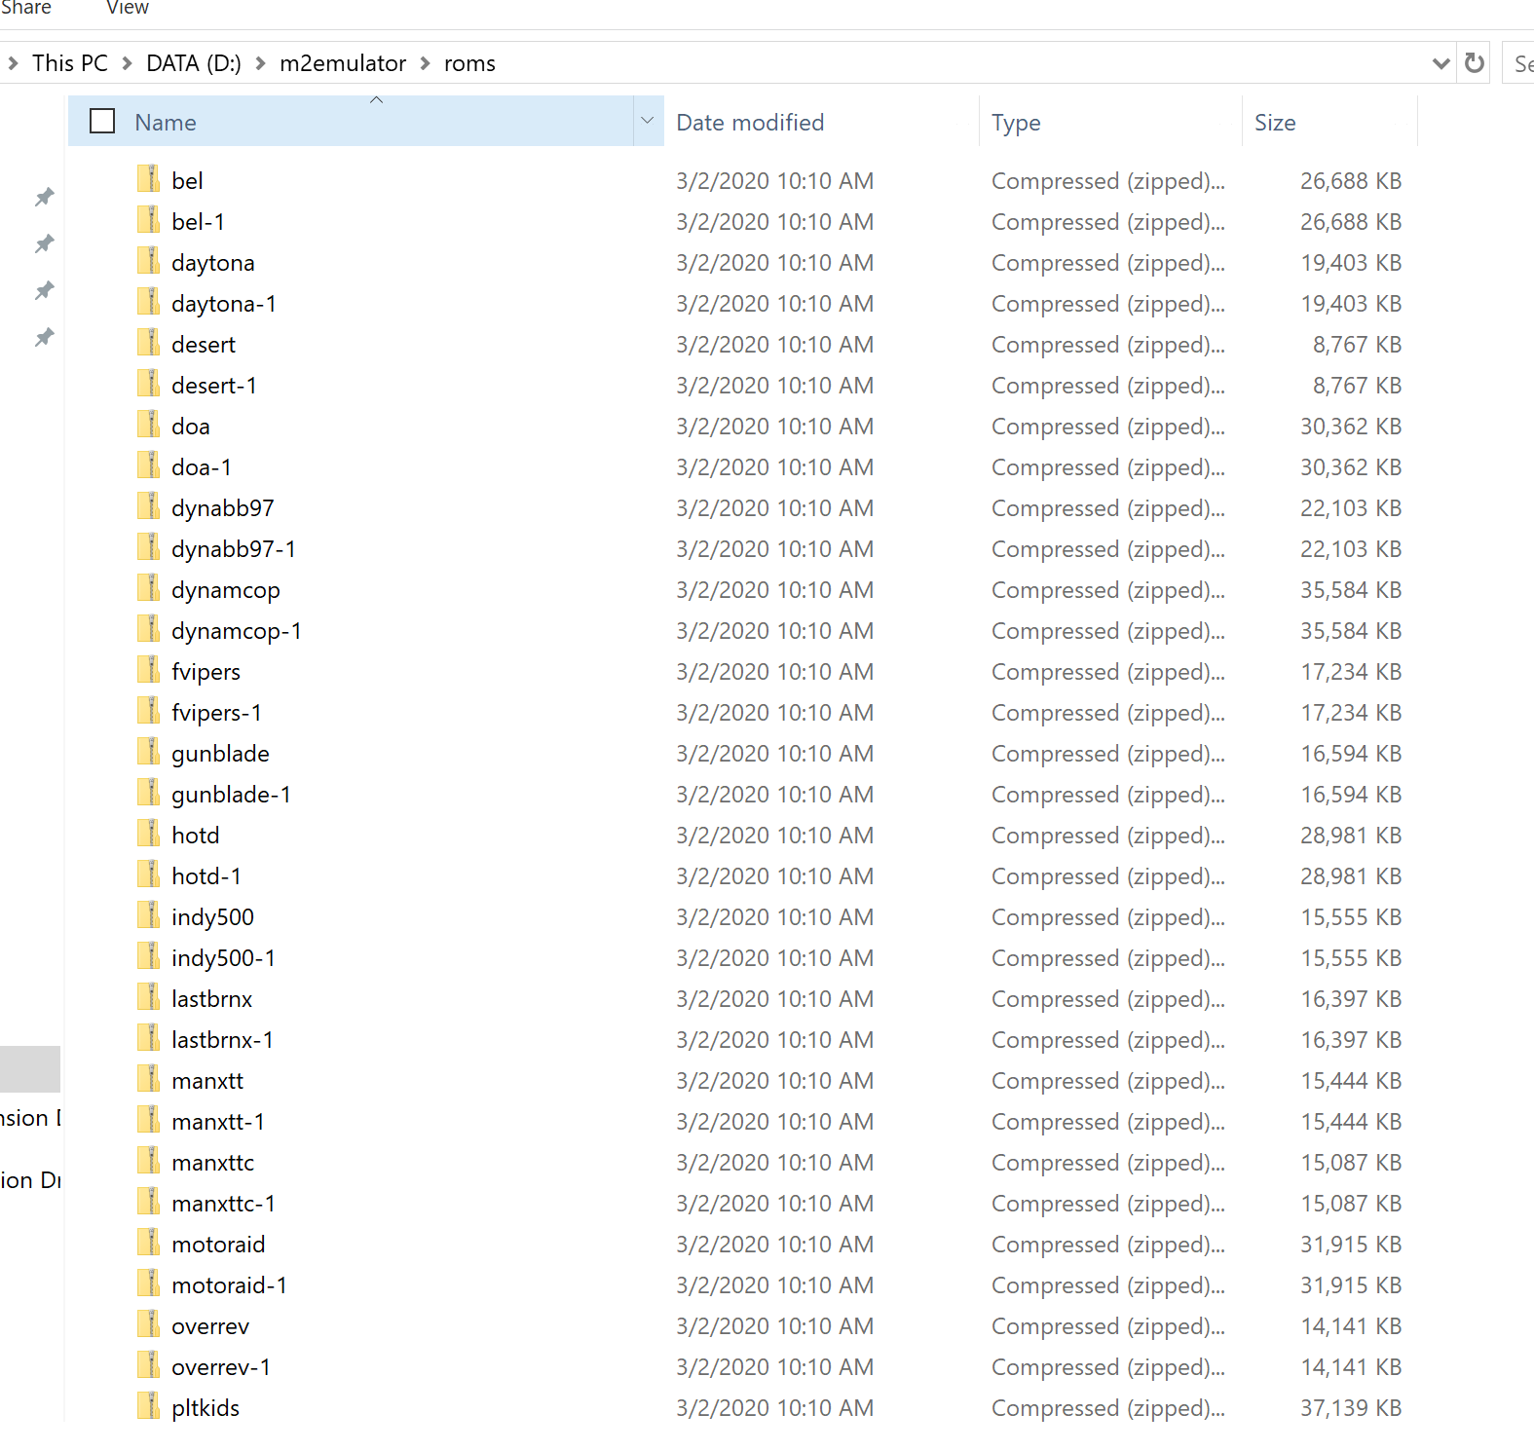Click the zip icon for gunblade-1

[148, 793]
